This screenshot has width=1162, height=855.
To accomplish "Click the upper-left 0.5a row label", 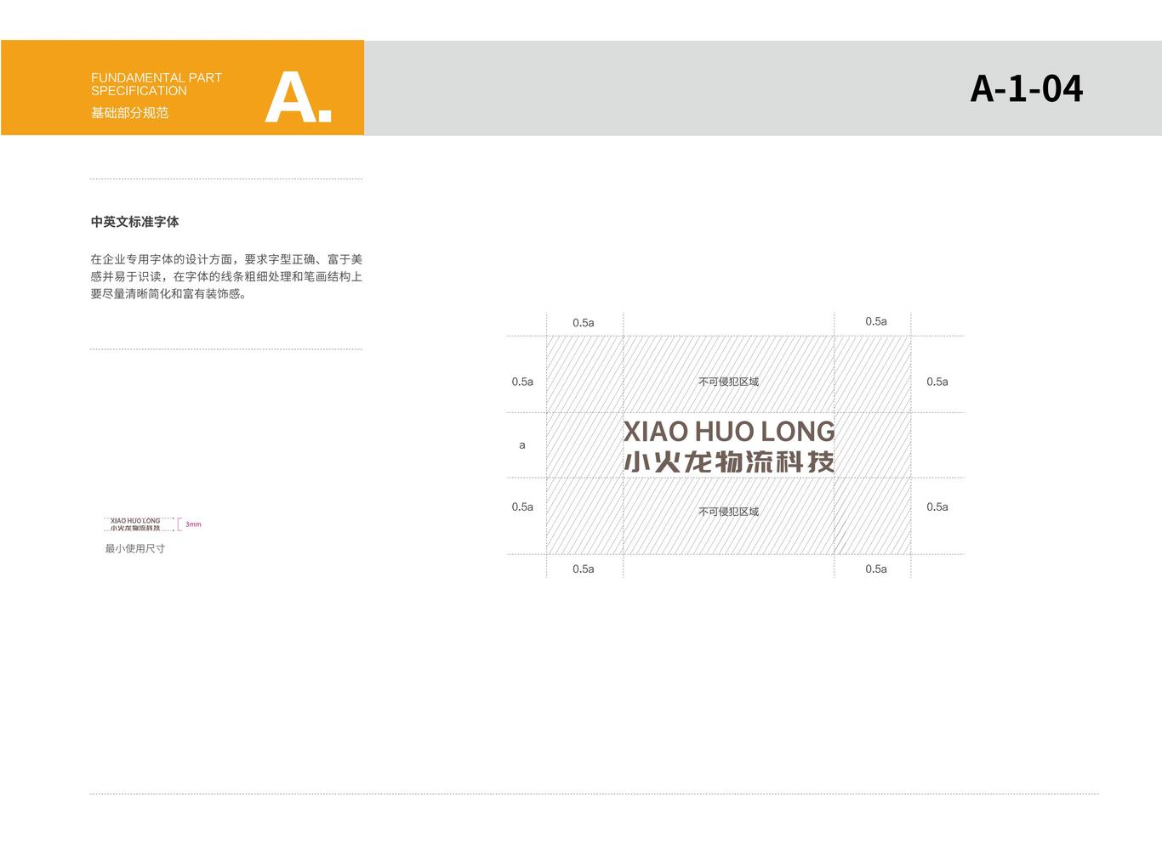I will tap(522, 382).
